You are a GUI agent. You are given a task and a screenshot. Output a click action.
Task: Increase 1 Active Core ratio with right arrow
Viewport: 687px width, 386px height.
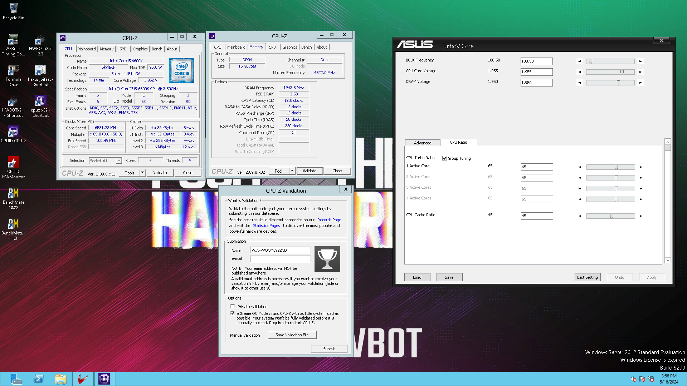click(x=641, y=167)
